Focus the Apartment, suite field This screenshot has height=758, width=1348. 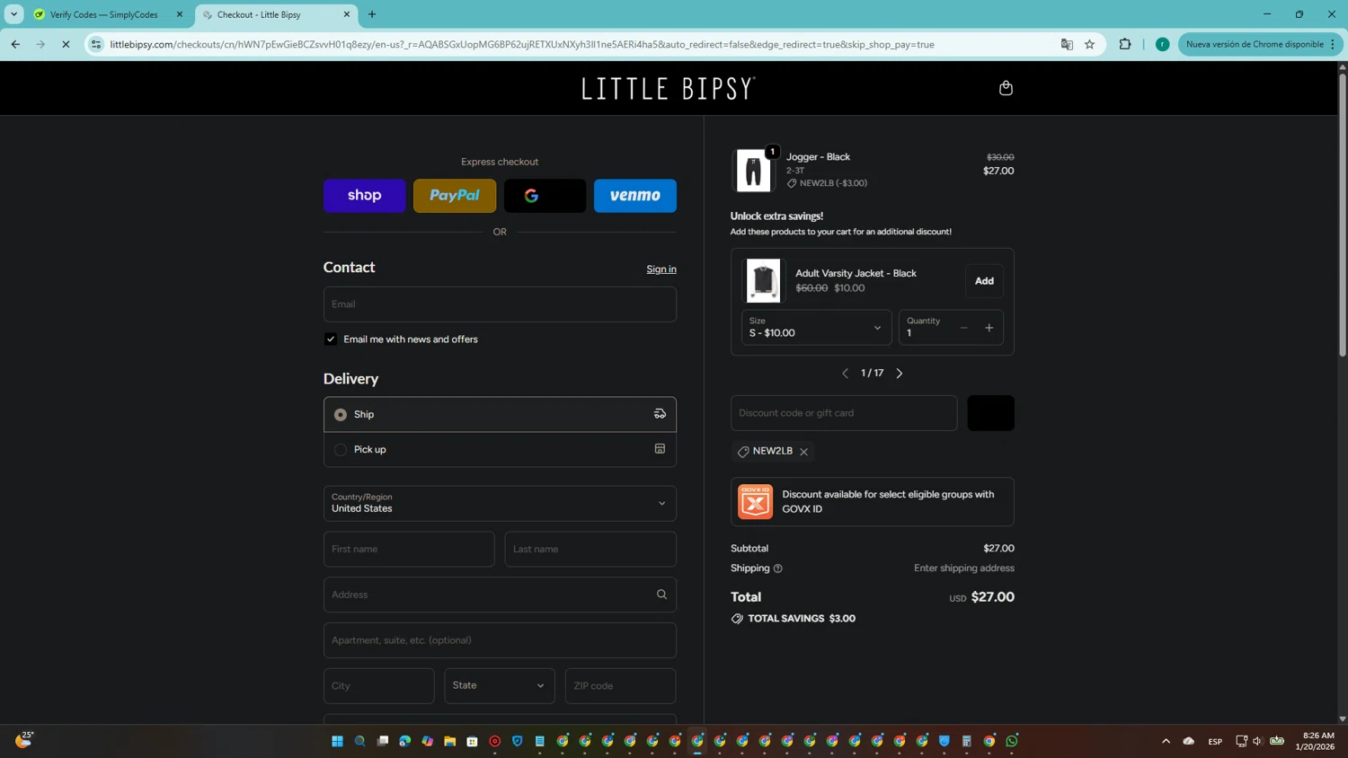coord(500,640)
